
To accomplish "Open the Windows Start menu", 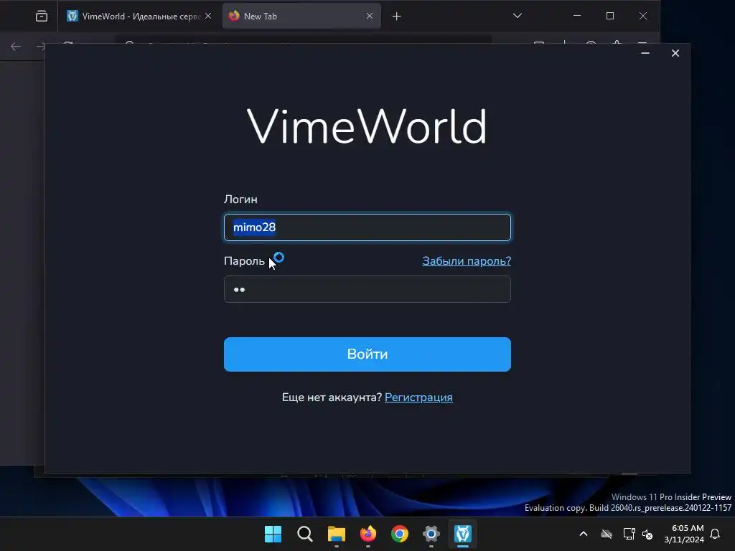I will tap(273, 534).
